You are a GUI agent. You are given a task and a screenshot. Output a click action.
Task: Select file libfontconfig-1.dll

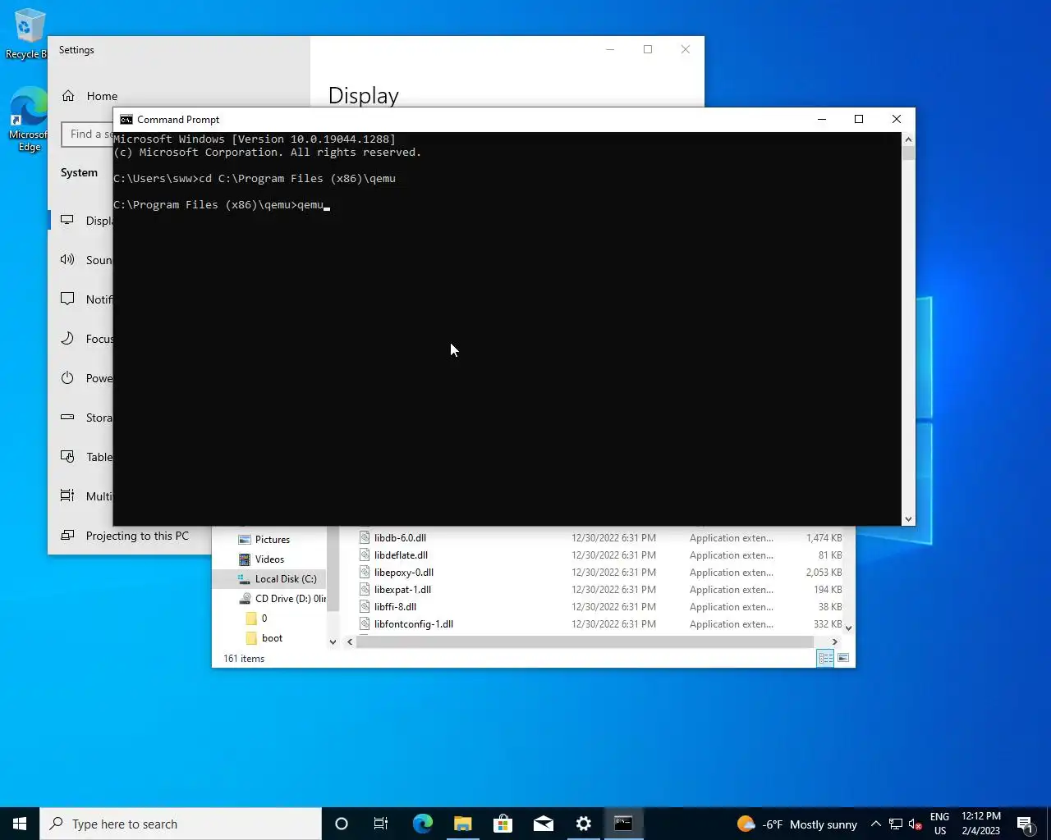[x=413, y=624]
